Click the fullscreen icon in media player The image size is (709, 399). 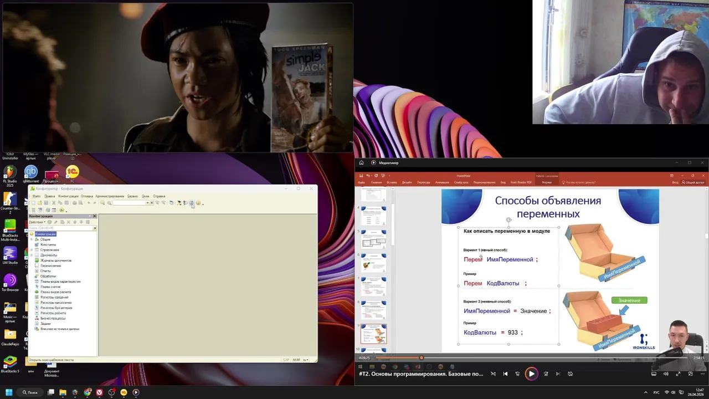pyautogui.click(x=678, y=374)
